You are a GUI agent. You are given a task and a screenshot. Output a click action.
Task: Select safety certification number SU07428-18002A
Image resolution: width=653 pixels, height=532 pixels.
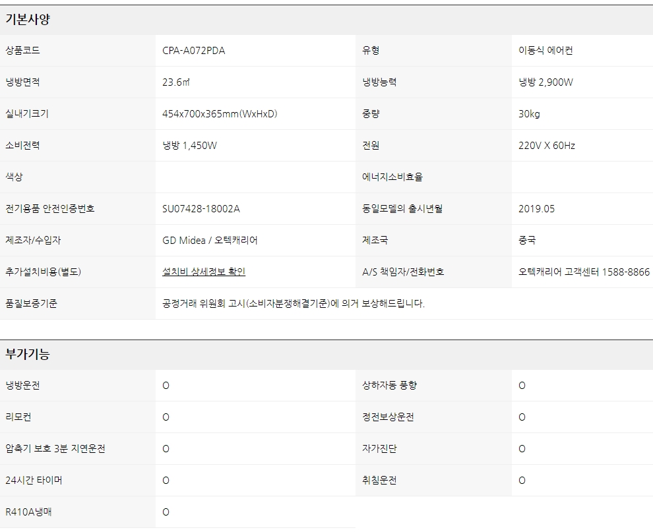201,209
